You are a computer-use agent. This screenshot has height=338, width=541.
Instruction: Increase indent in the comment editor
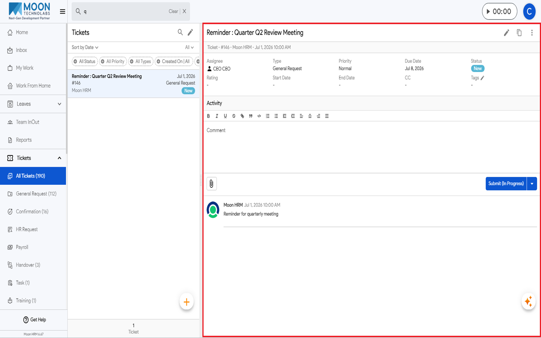tap(293, 116)
